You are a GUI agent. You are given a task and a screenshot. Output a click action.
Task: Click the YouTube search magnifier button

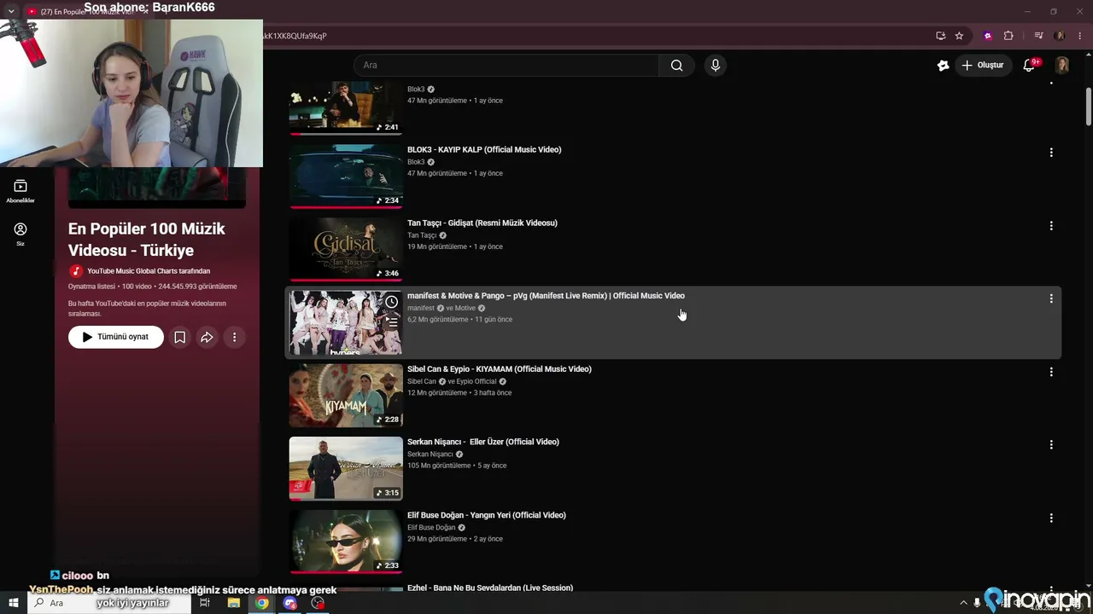point(676,66)
